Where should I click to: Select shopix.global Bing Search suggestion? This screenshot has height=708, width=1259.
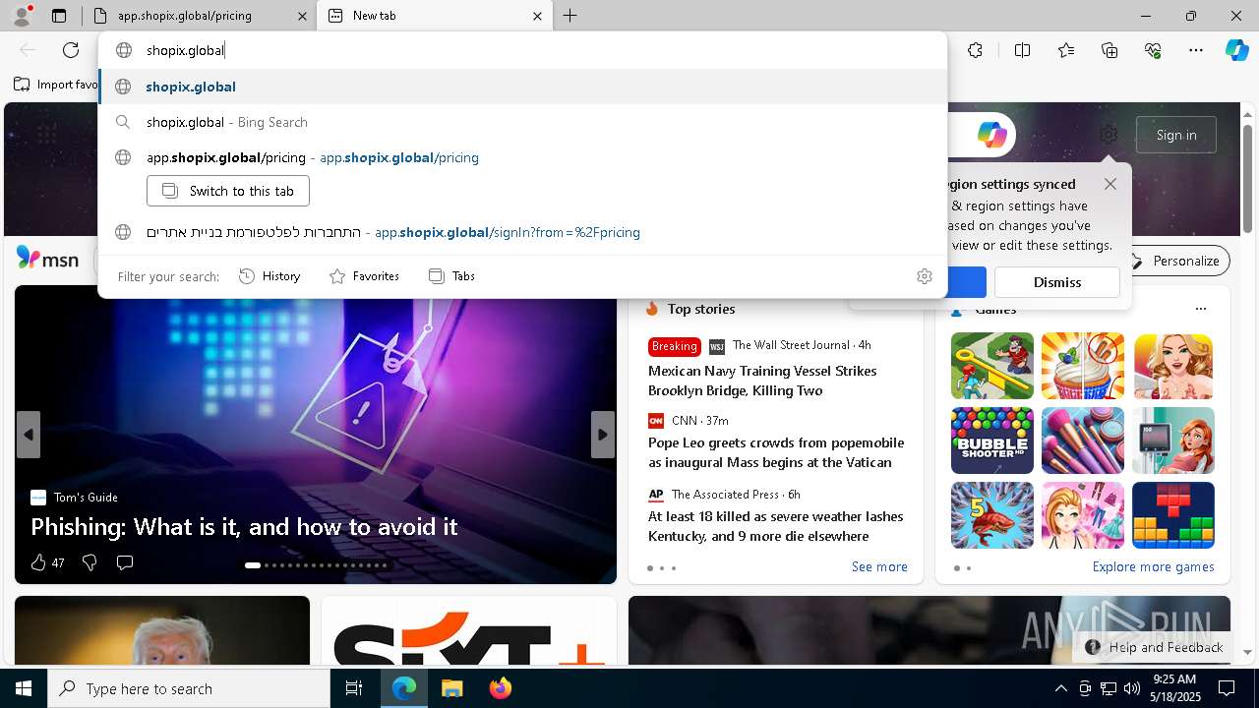pos(522,122)
